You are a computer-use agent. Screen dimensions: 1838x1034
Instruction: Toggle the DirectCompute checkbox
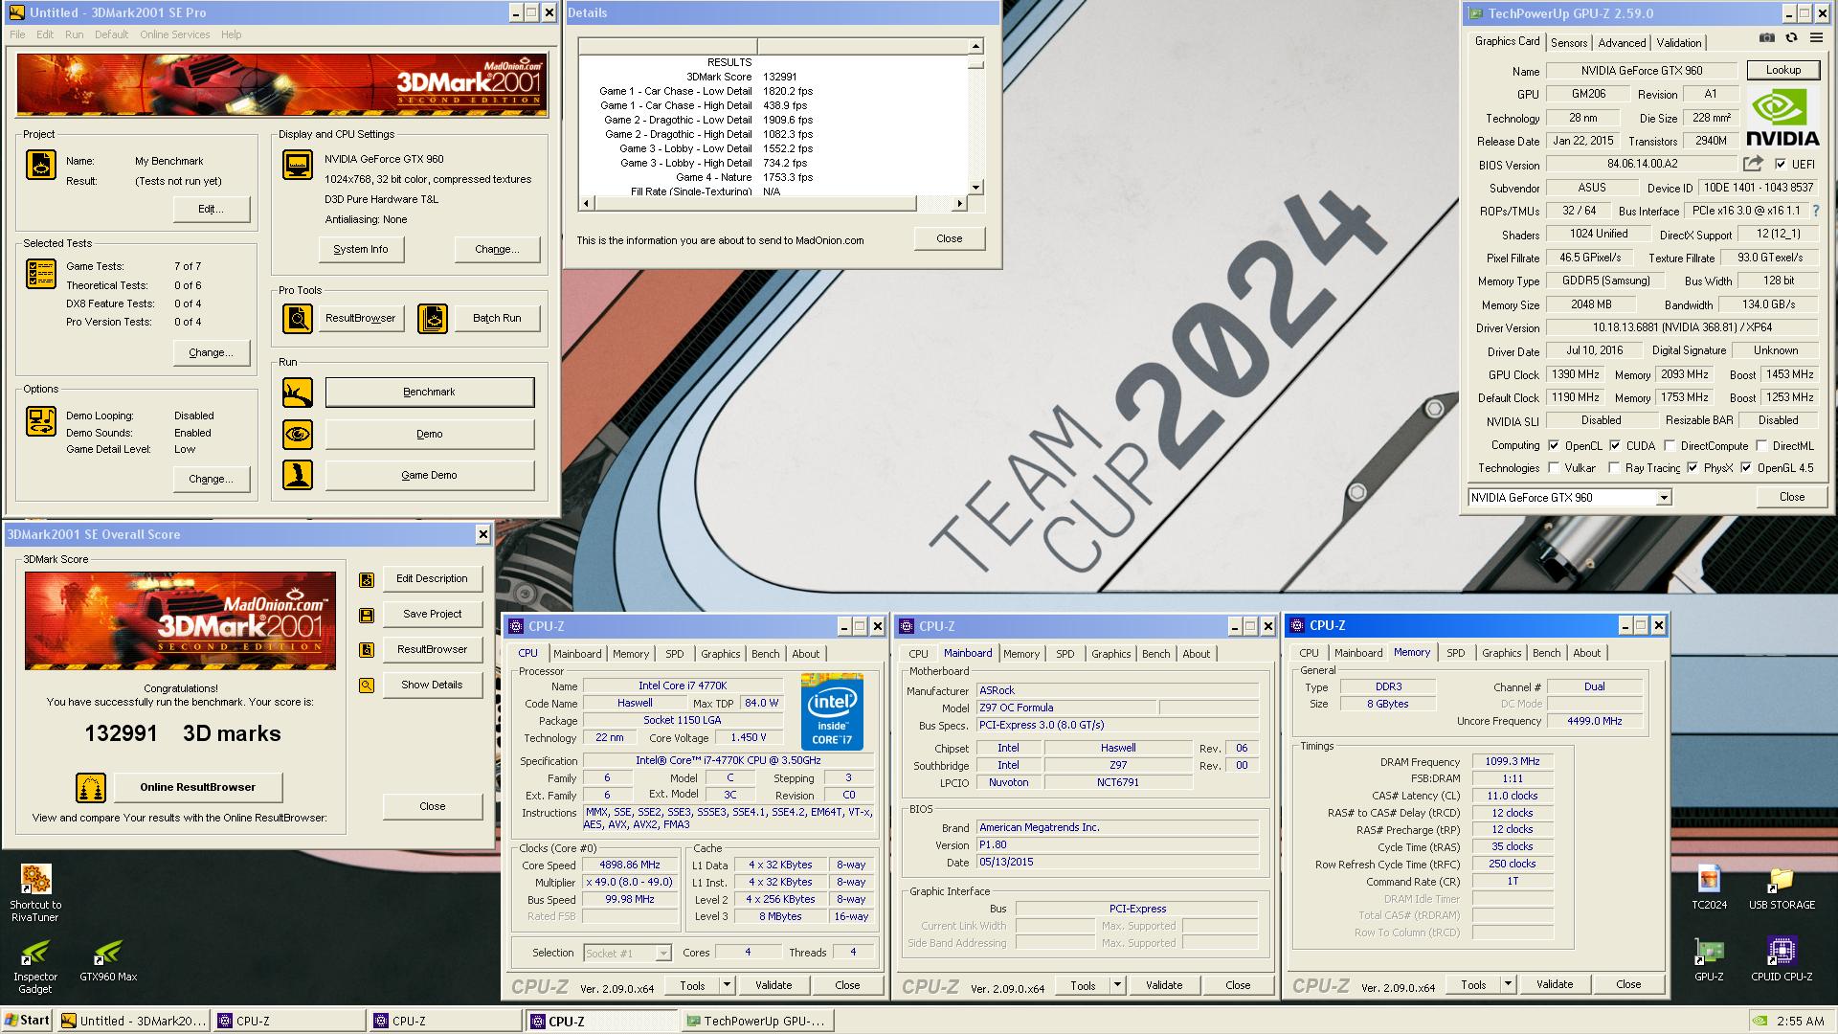[x=1670, y=445]
